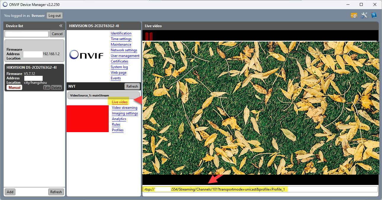The width and height of the screenshot is (382, 200).
Task: Open the application settings wrench icon
Action: [x=364, y=15]
